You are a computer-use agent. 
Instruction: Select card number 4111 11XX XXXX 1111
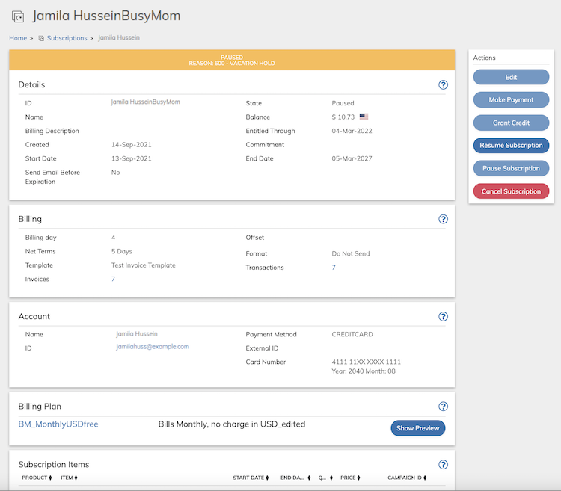coord(366,362)
